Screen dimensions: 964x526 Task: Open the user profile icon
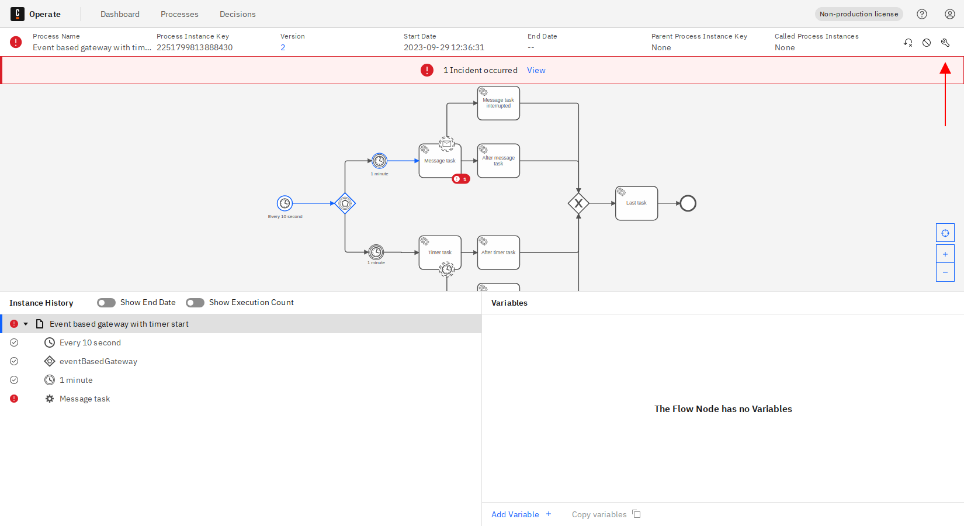(x=950, y=14)
